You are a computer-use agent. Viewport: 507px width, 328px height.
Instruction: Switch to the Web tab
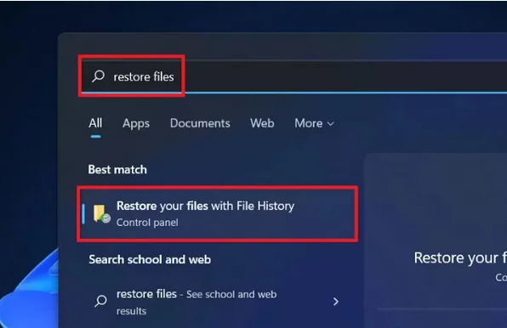coord(262,123)
